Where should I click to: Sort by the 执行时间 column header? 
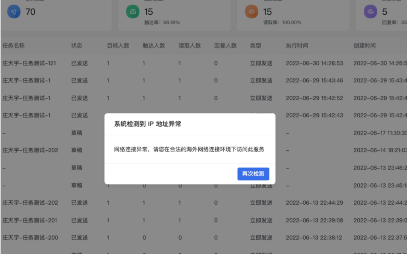click(x=297, y=46)
